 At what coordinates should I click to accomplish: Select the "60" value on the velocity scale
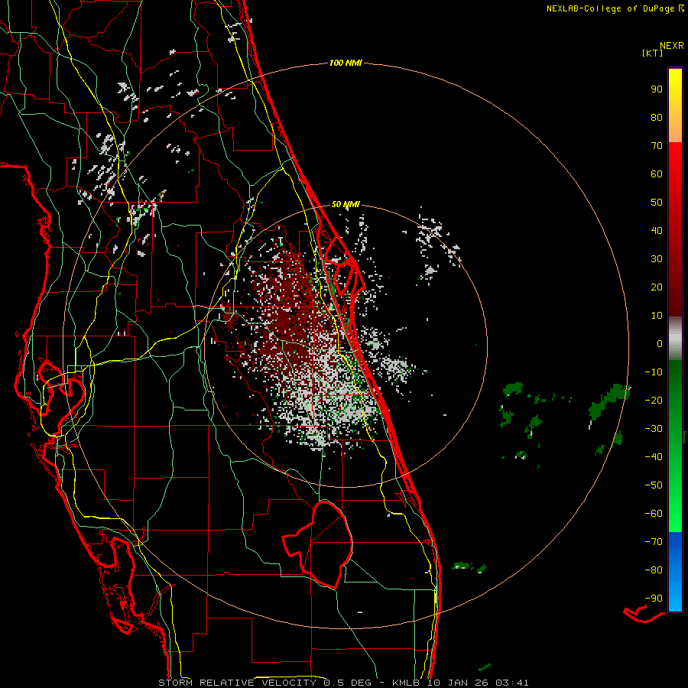pos(657,174)
